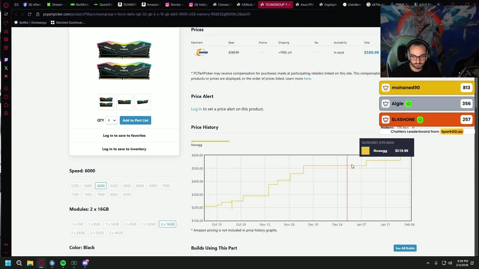Screen dimensions: 479x269
Task: Click the mohaned90 leaderboard entry
Action: (x=427, y=88)
